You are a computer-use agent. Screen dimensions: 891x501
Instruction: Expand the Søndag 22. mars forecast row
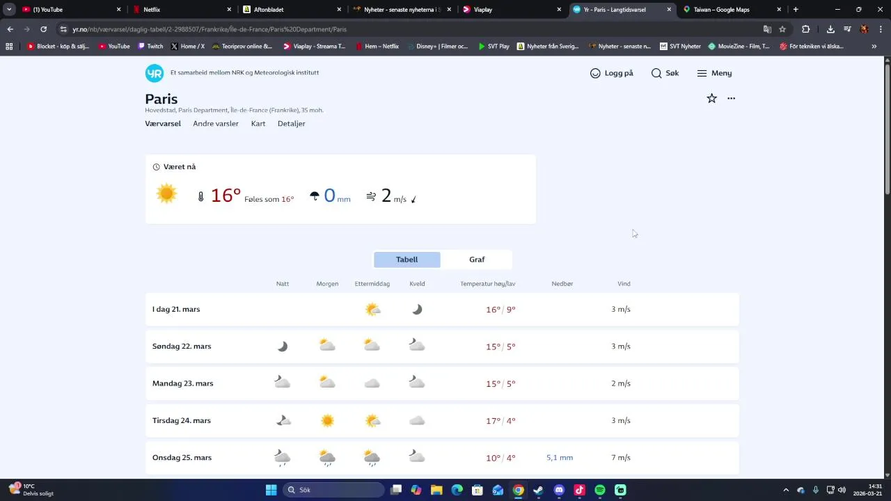click(442, 347)
